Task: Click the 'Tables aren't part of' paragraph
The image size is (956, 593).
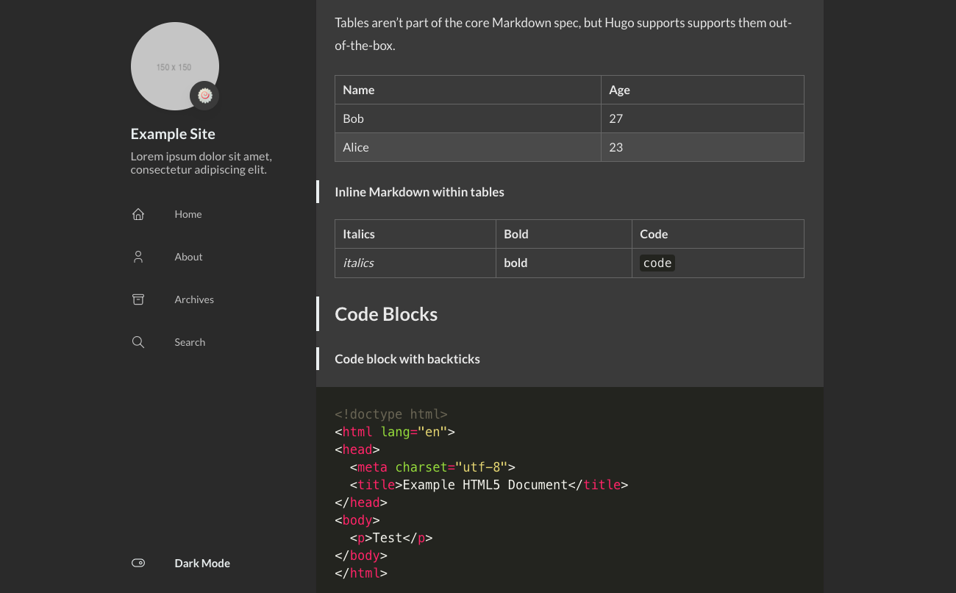Action: (563, 34)
